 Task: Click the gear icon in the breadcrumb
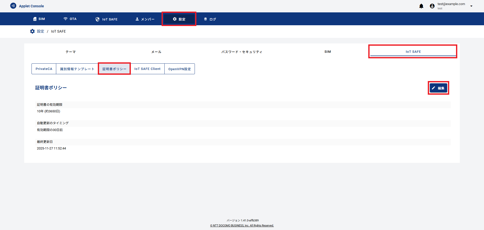click(x=32, y=31)
